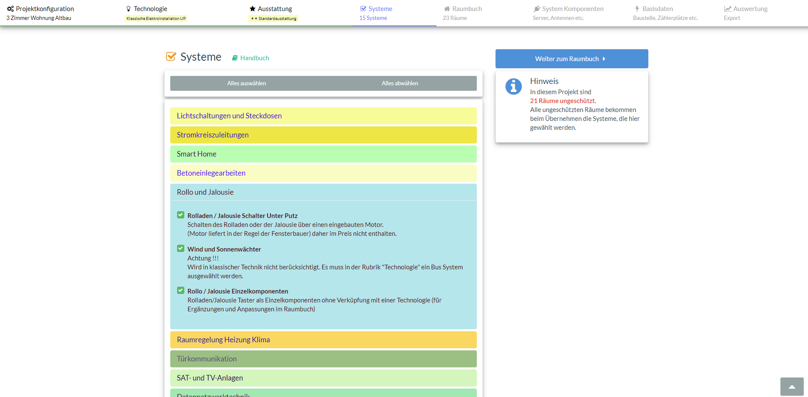Click the blue info icon beside Hinweis

pos(513,87)
